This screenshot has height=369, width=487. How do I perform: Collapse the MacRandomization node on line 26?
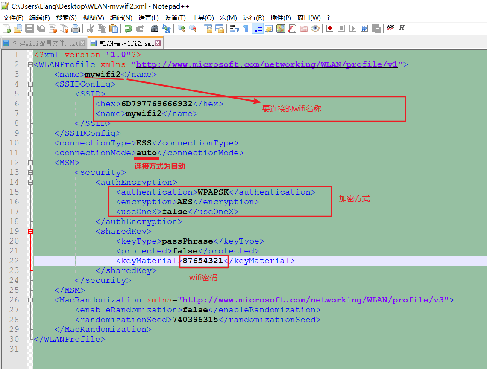coord(30,300)
